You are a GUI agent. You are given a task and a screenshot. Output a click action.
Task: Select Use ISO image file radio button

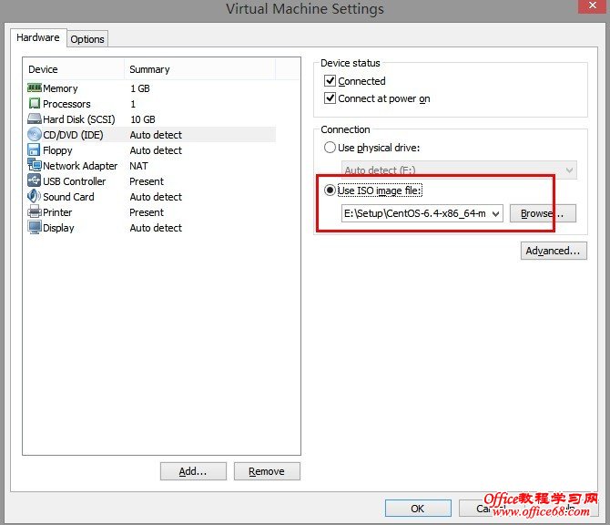pyautogui.click(x=330, y=190)
